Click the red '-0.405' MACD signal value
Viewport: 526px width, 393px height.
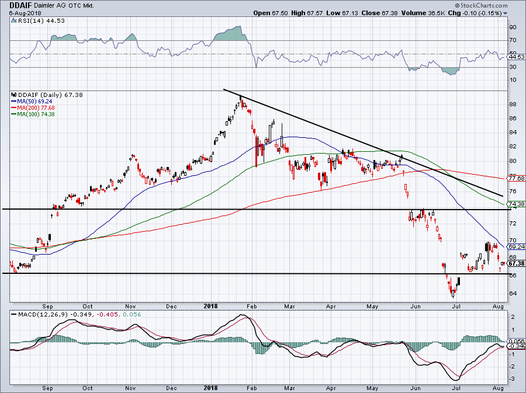pos(108,315)
